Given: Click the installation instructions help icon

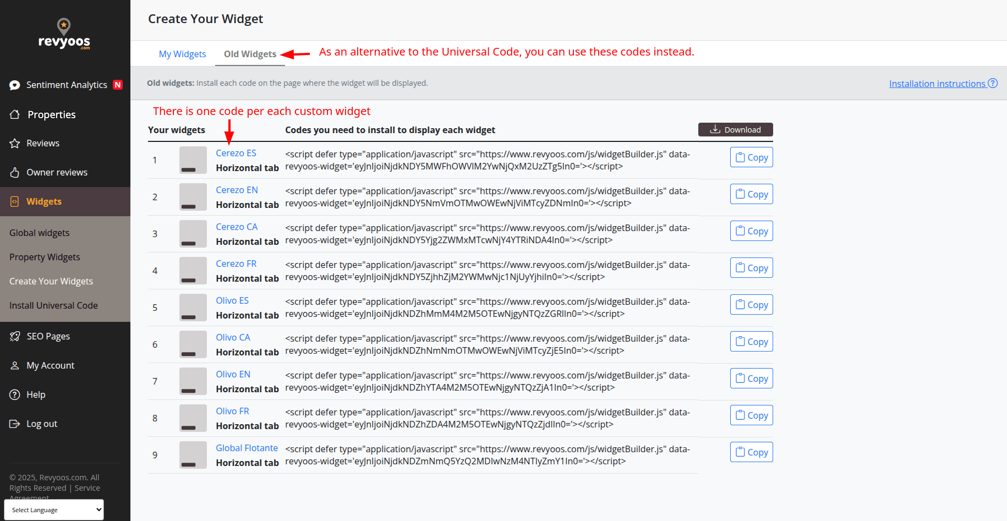Looking at the screenshot, I should [x=993, y=83].
